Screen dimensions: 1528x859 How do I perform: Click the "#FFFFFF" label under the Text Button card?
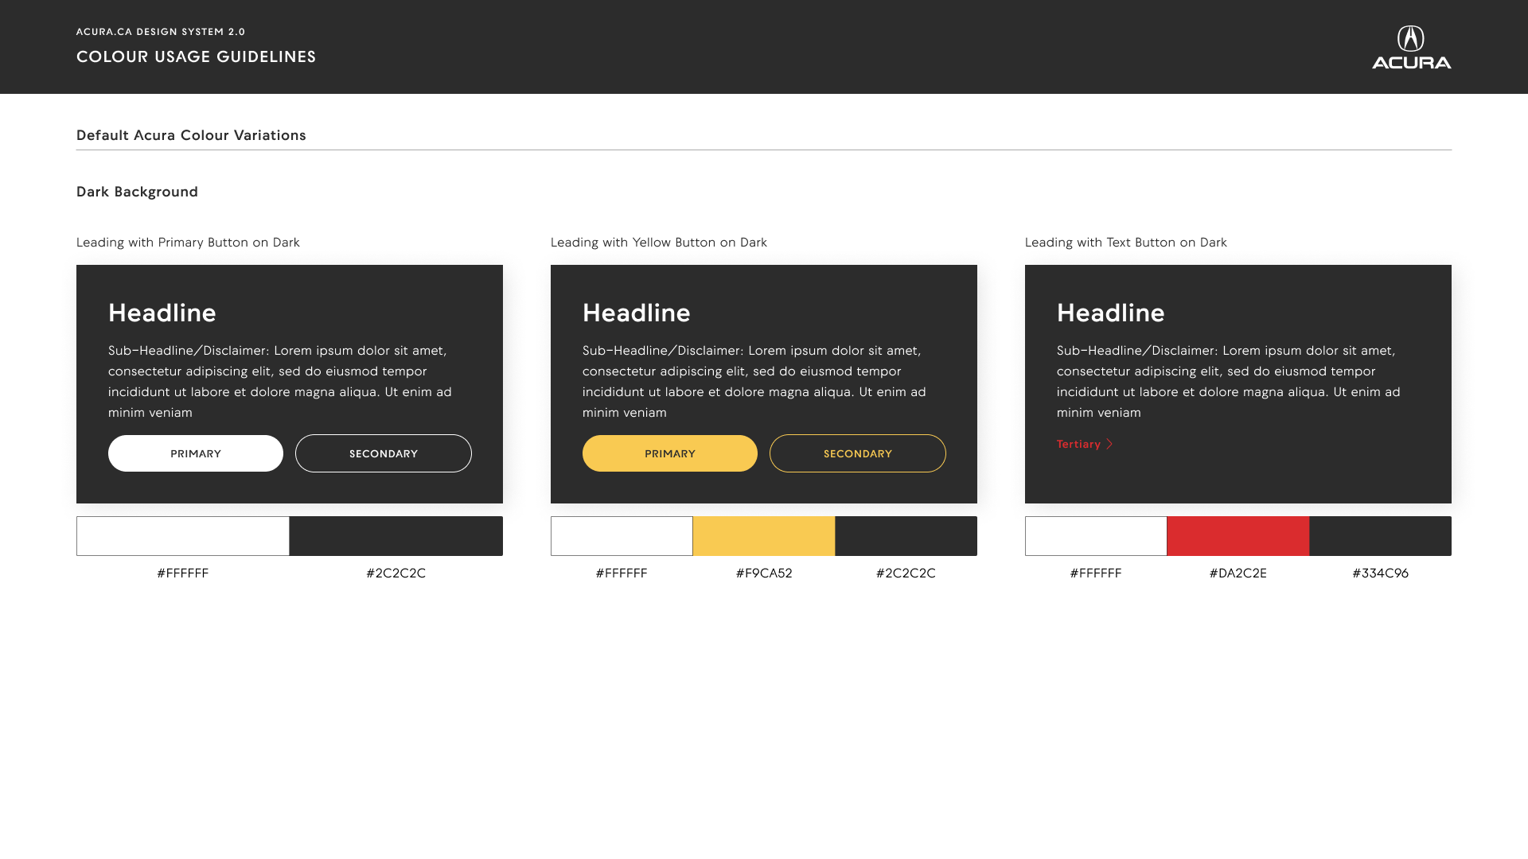click(x=1096, y=573)
